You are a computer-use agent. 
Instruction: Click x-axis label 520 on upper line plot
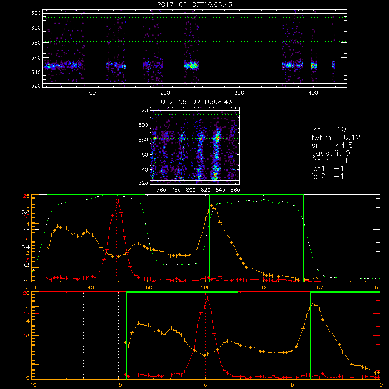(x=31, y=287)
